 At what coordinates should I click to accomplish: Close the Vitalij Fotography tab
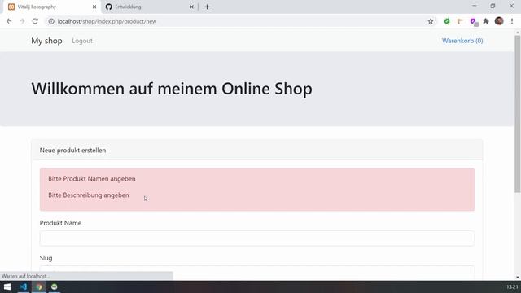point(94,7)
